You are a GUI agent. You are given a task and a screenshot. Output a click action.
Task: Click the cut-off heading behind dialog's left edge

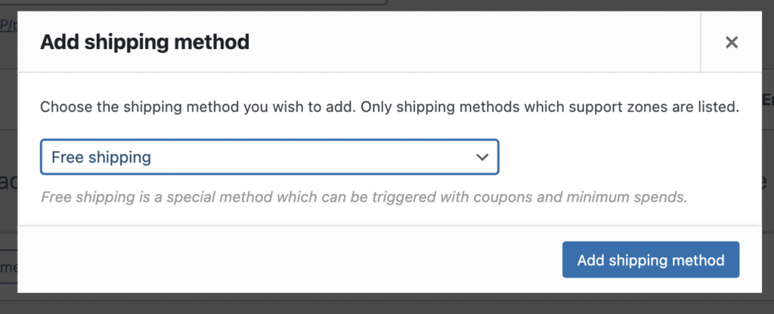tap(8, 181)
